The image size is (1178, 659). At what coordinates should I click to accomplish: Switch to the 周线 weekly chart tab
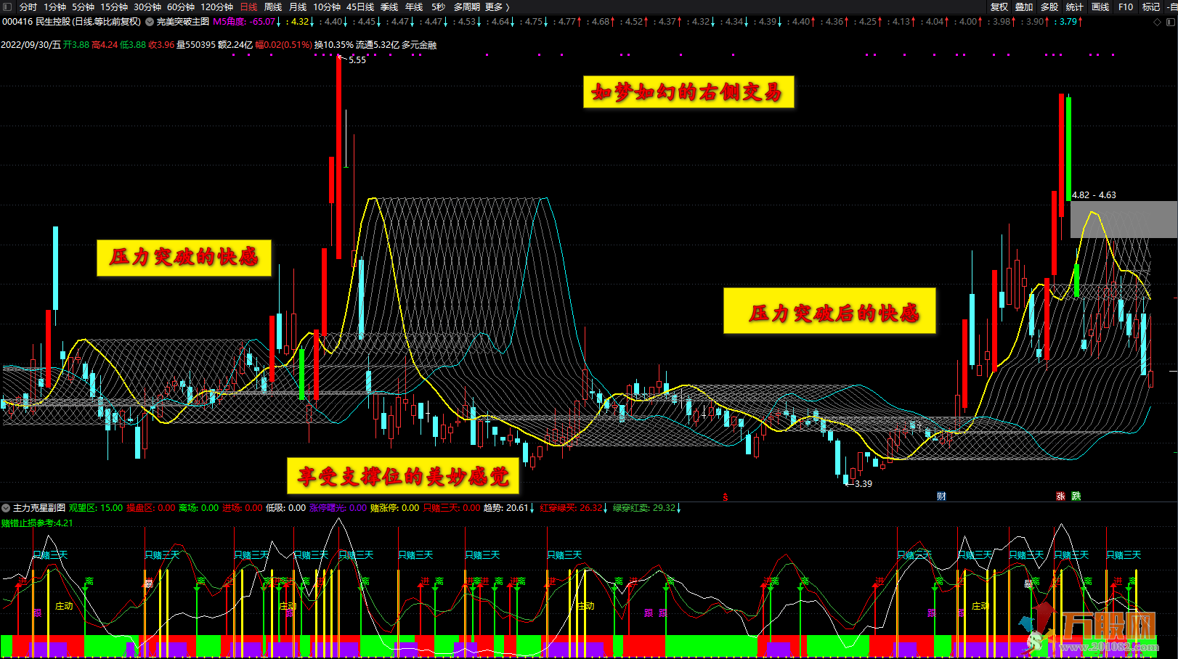tap(273, 7)
